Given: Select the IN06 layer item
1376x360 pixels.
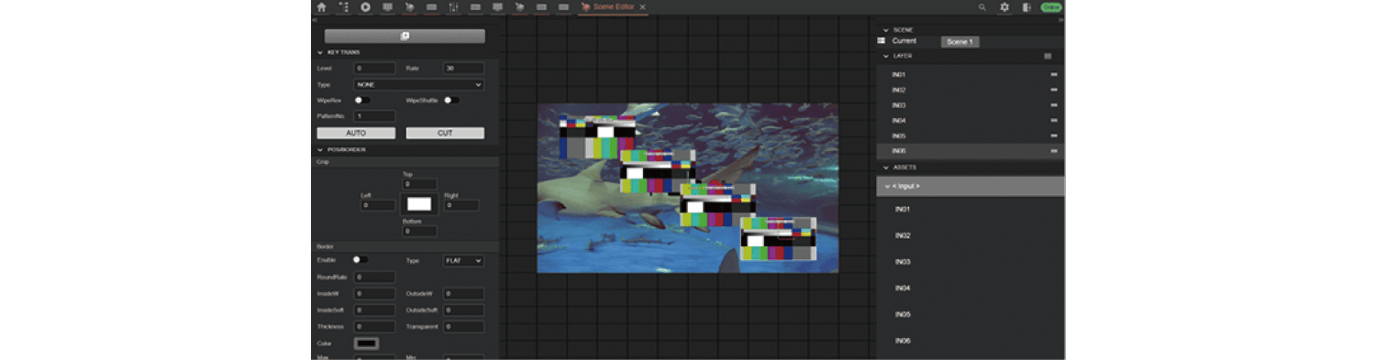Looking at the screenshot, I should [971, 151].
